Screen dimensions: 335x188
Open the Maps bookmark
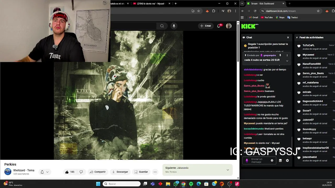point(280,17)
